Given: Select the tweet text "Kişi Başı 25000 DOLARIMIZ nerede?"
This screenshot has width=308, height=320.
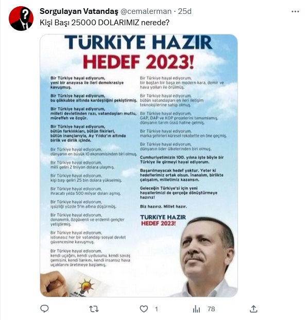Looking at the screenshot, I should (105, 23).
